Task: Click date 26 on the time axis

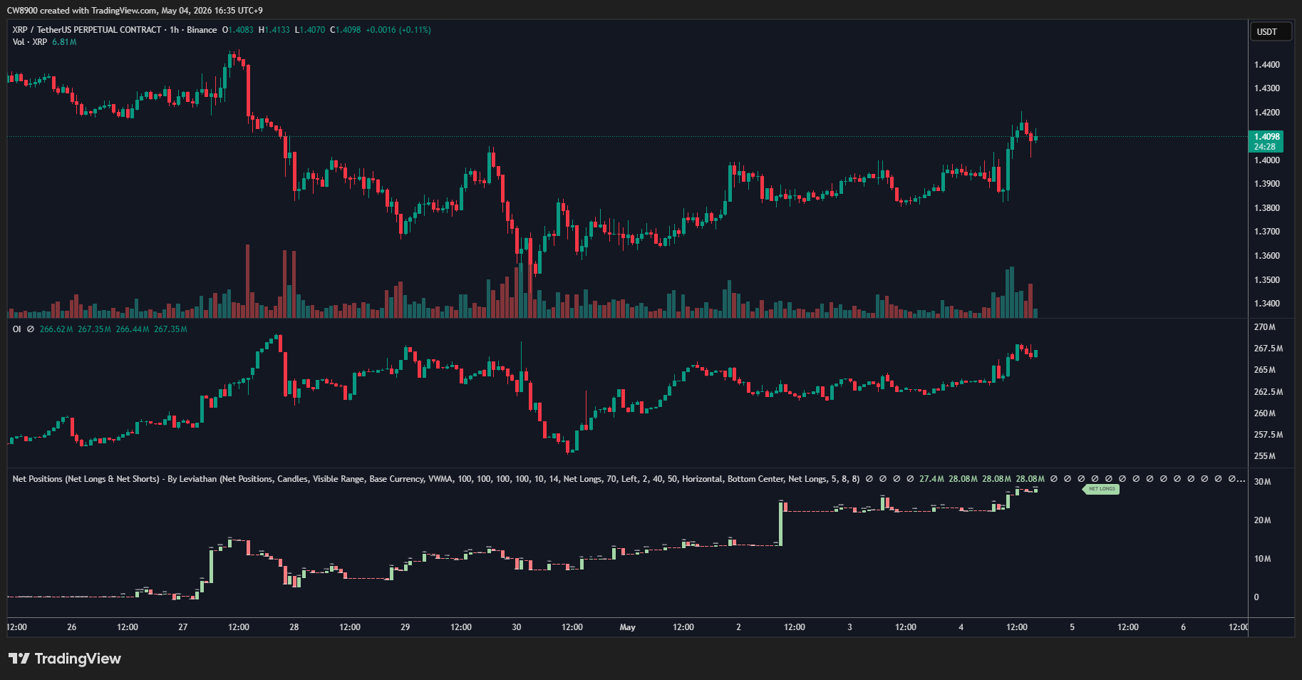Action: click(x=71, y=627)
